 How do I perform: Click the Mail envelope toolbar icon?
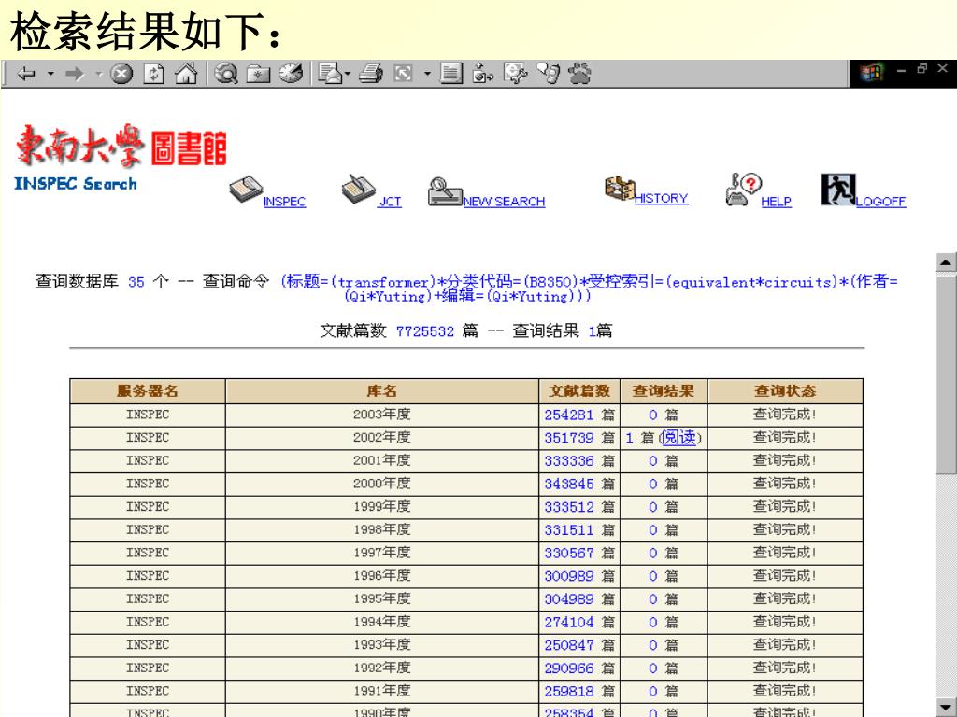[330, 74]
